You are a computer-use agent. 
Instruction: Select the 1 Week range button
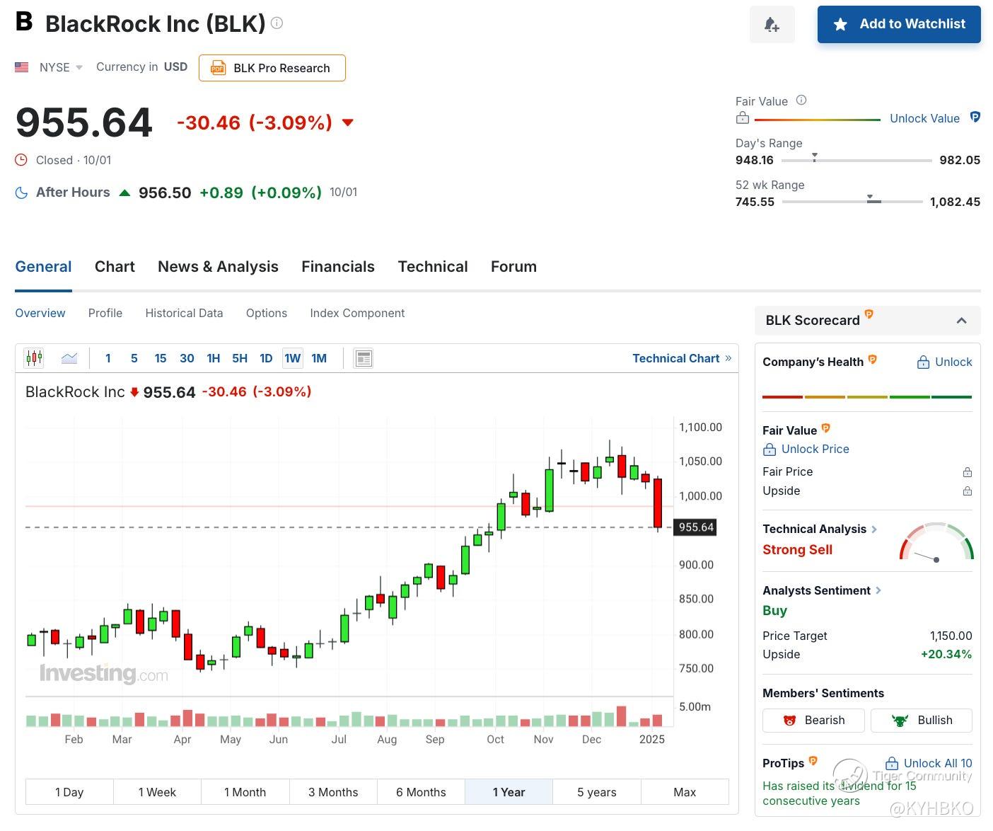point(157,792)
